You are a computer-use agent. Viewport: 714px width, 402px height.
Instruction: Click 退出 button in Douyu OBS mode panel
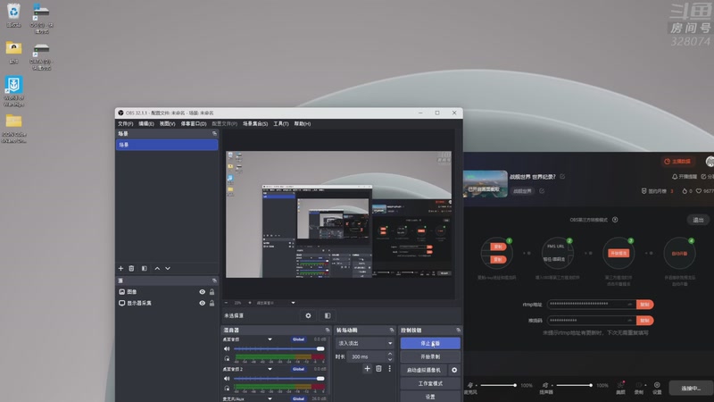click(698, 220)
